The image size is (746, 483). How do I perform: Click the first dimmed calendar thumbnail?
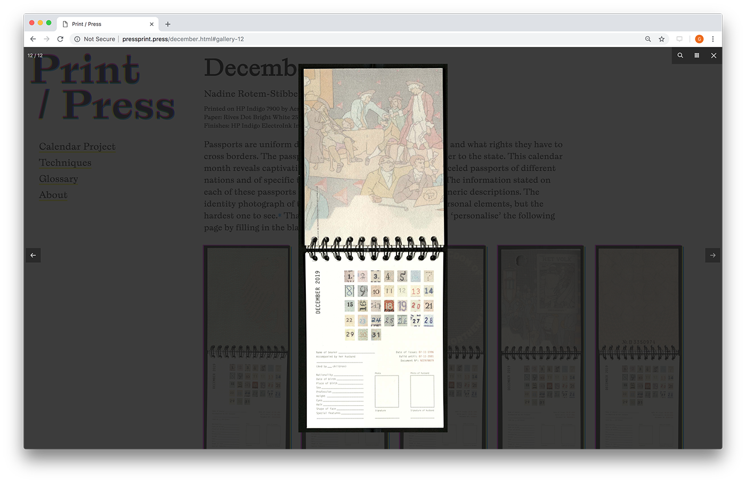247,347
